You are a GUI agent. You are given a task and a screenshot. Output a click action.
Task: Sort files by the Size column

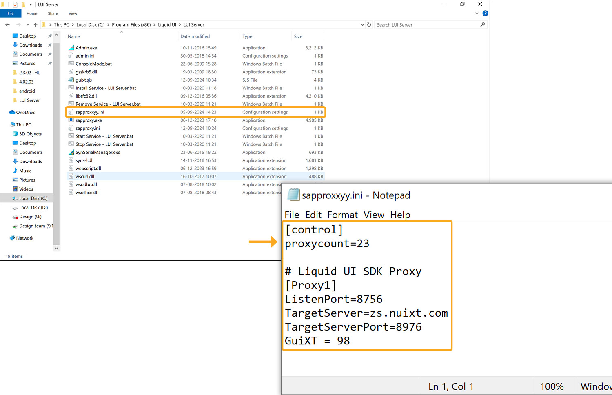(x=298, y=36)
